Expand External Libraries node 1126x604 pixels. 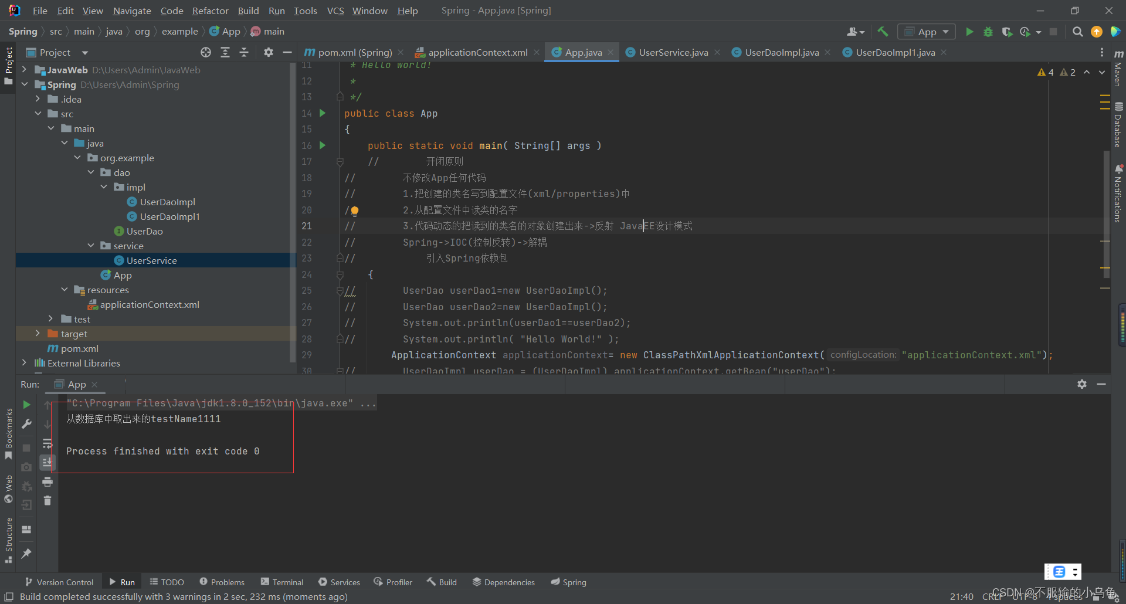click(24, 363)
